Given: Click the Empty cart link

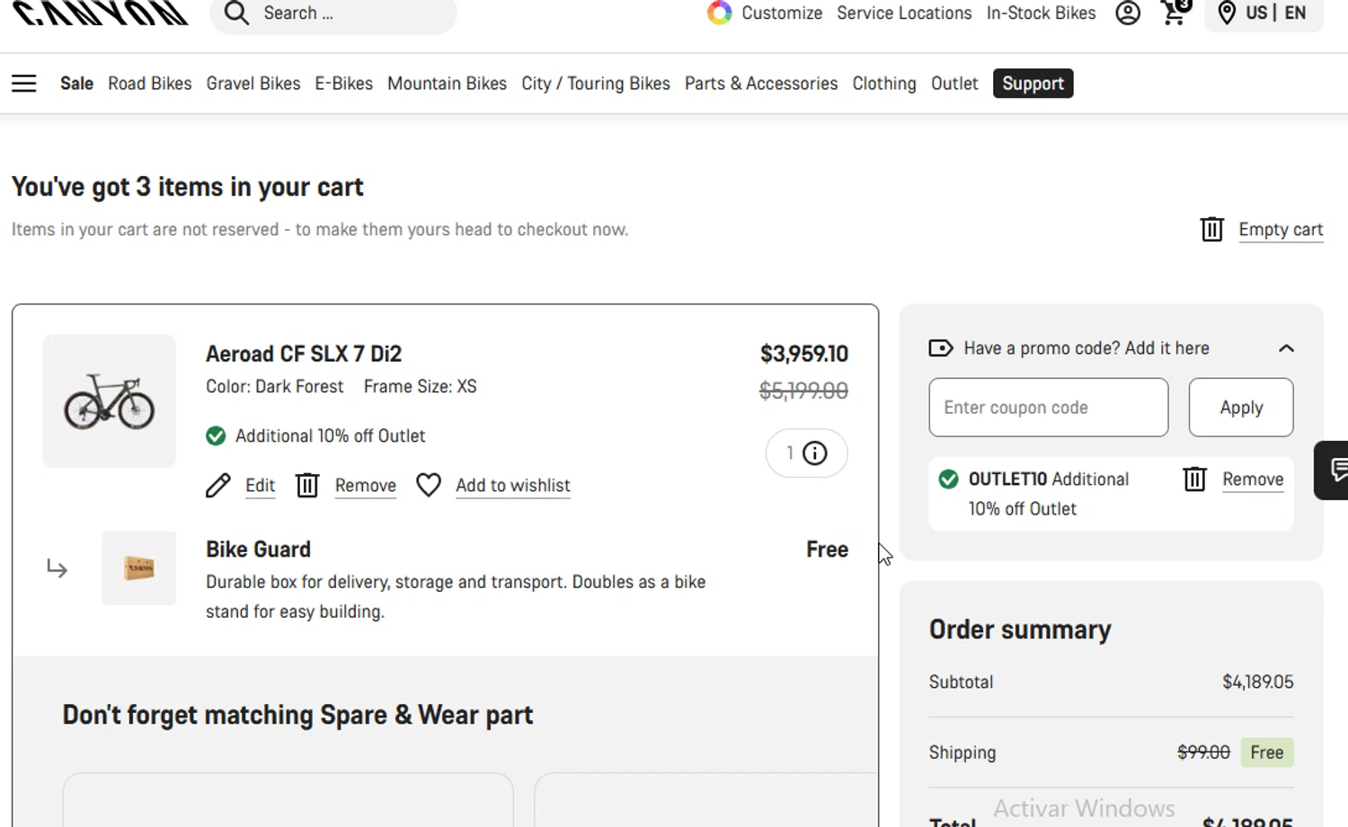Looking at the screenshot, I should point(1281,230).
